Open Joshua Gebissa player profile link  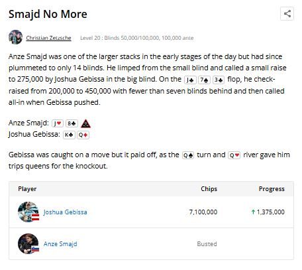(x=65, y=212)
